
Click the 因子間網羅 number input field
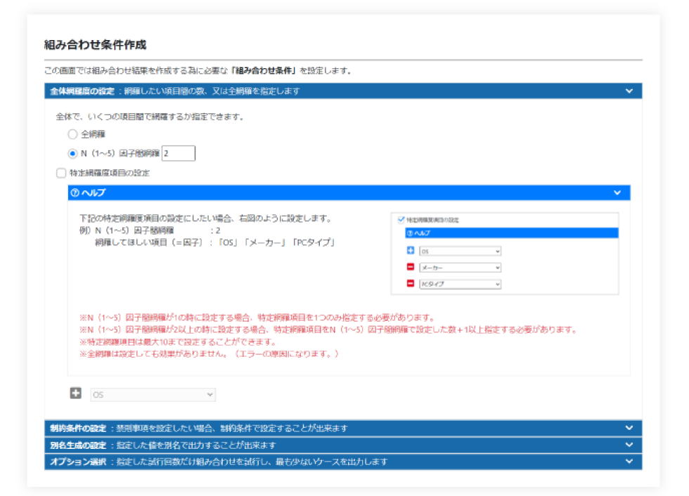tap(179, 154)
